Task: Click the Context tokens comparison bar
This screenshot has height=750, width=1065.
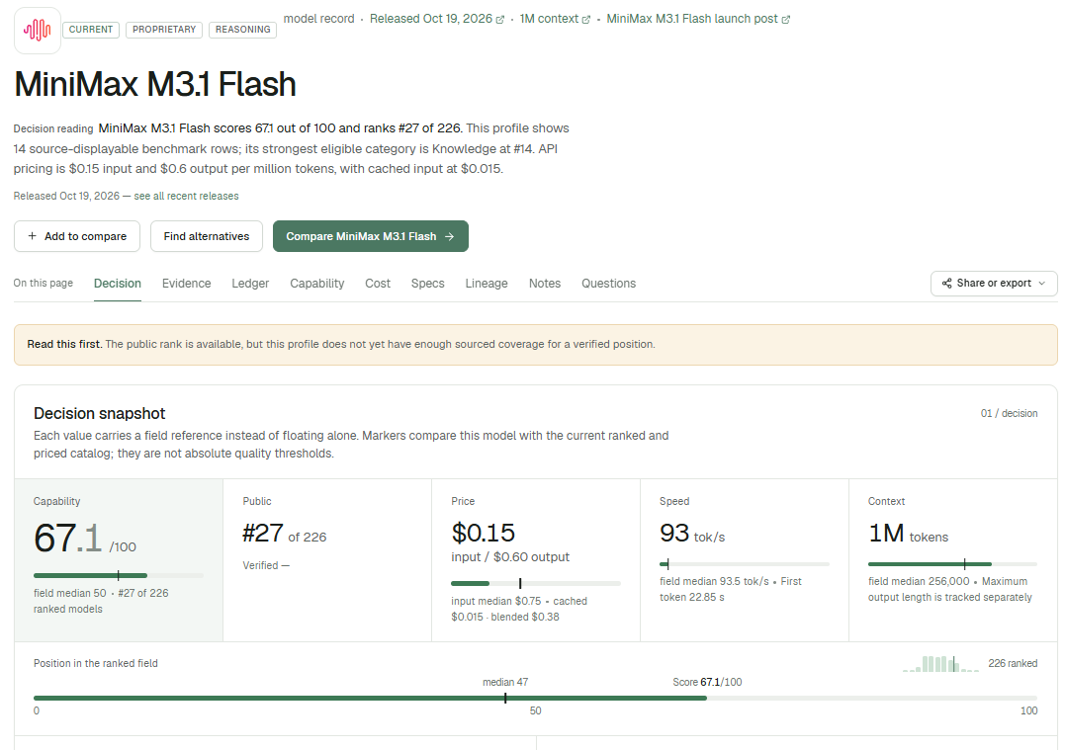Action: click(952, 564)
